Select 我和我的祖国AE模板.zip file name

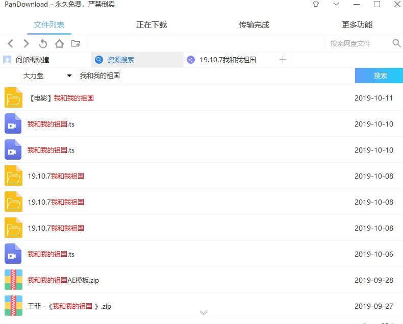click(x=63, y=280)
